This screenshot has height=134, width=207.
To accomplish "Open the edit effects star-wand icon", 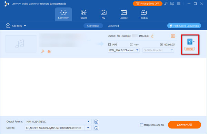I will click(x=43, y=51).
